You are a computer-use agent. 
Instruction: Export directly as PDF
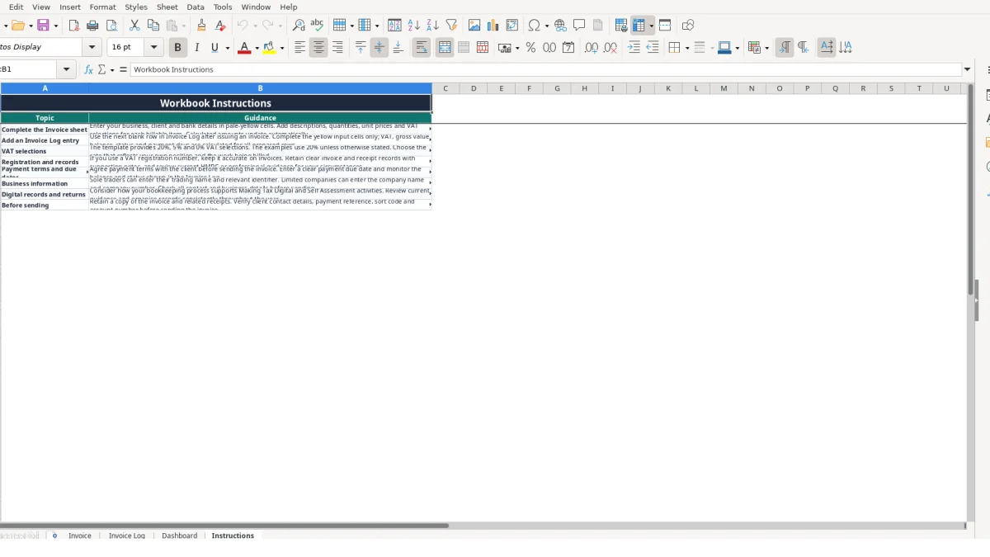click(x=73, y=26)
